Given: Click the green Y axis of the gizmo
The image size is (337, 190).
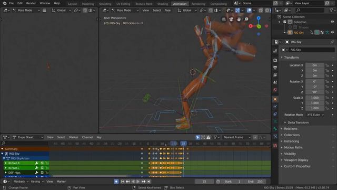Looking at the screenshot, I should (x=259, y=26).
